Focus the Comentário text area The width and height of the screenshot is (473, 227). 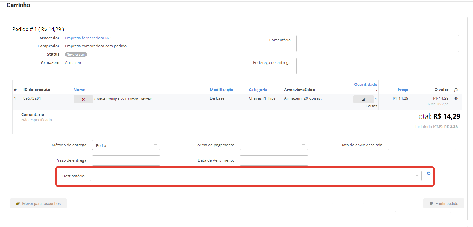coord(377,44)
